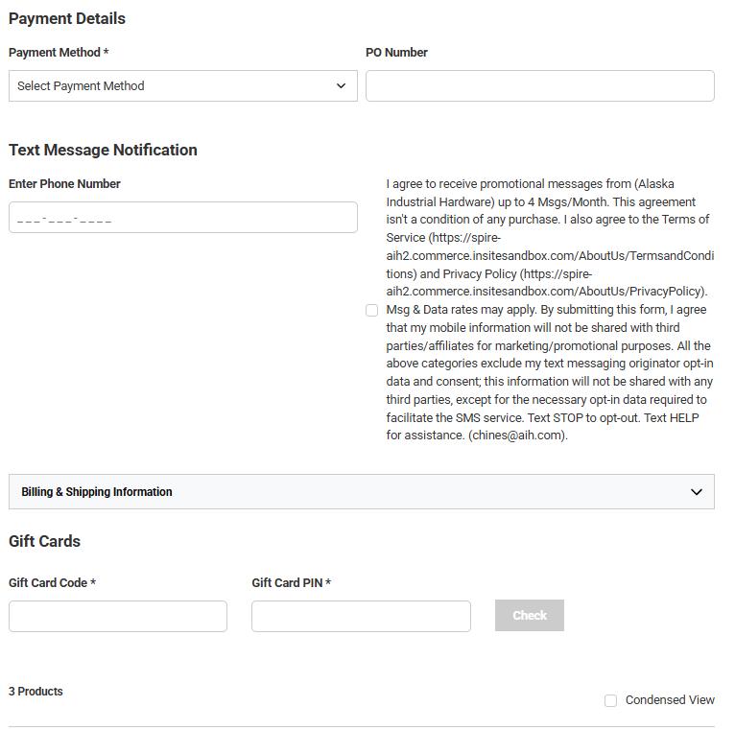This screenshot has width=735, height=730.
Task: Click the Billing & Shipping chevron icon
Action: tap(697, 492)
